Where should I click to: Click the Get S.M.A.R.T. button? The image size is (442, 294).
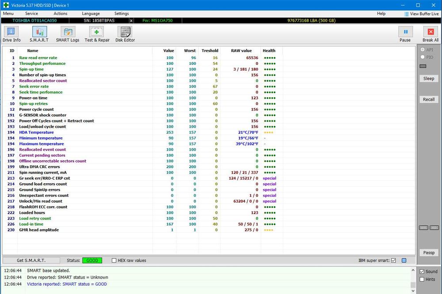[31, 260]
